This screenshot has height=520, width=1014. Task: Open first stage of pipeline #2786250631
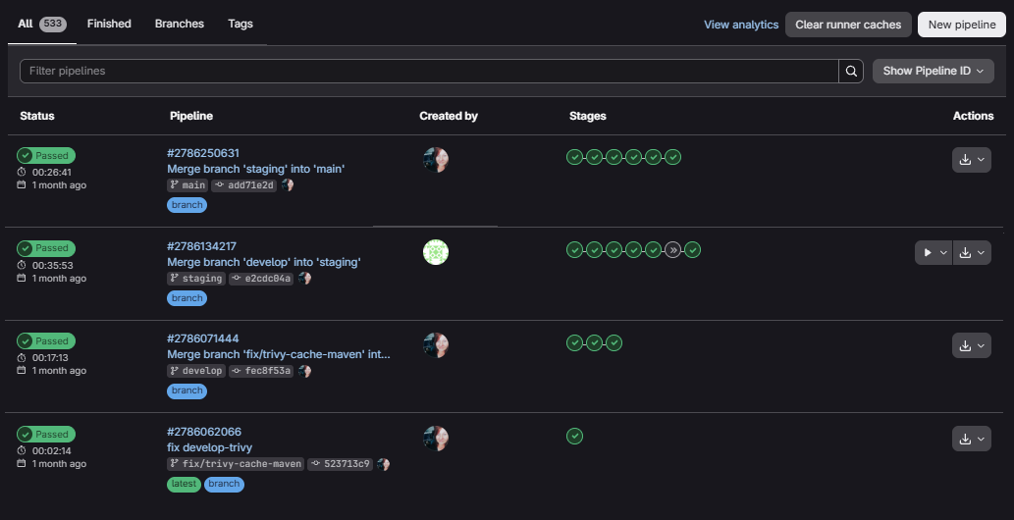(x=574, y=157)
